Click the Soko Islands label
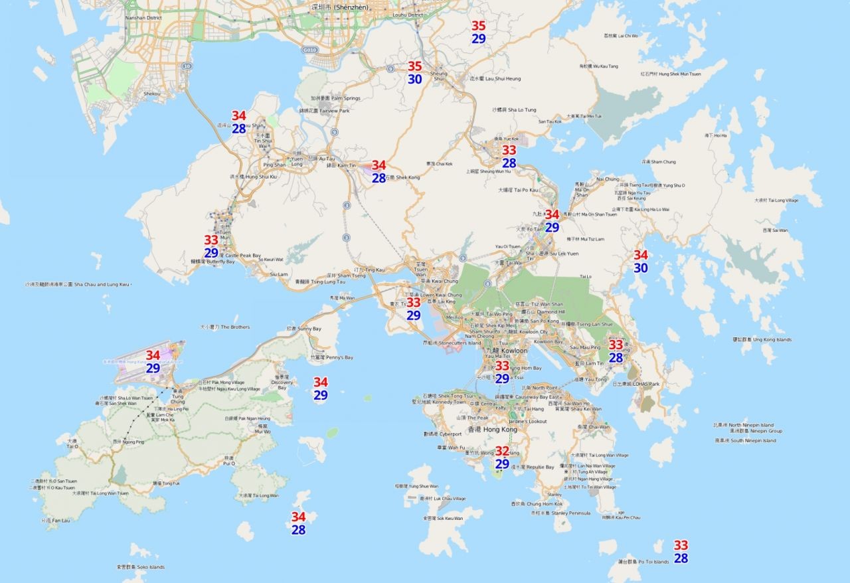Screen dimensions: 850x583 pos(139,567)
